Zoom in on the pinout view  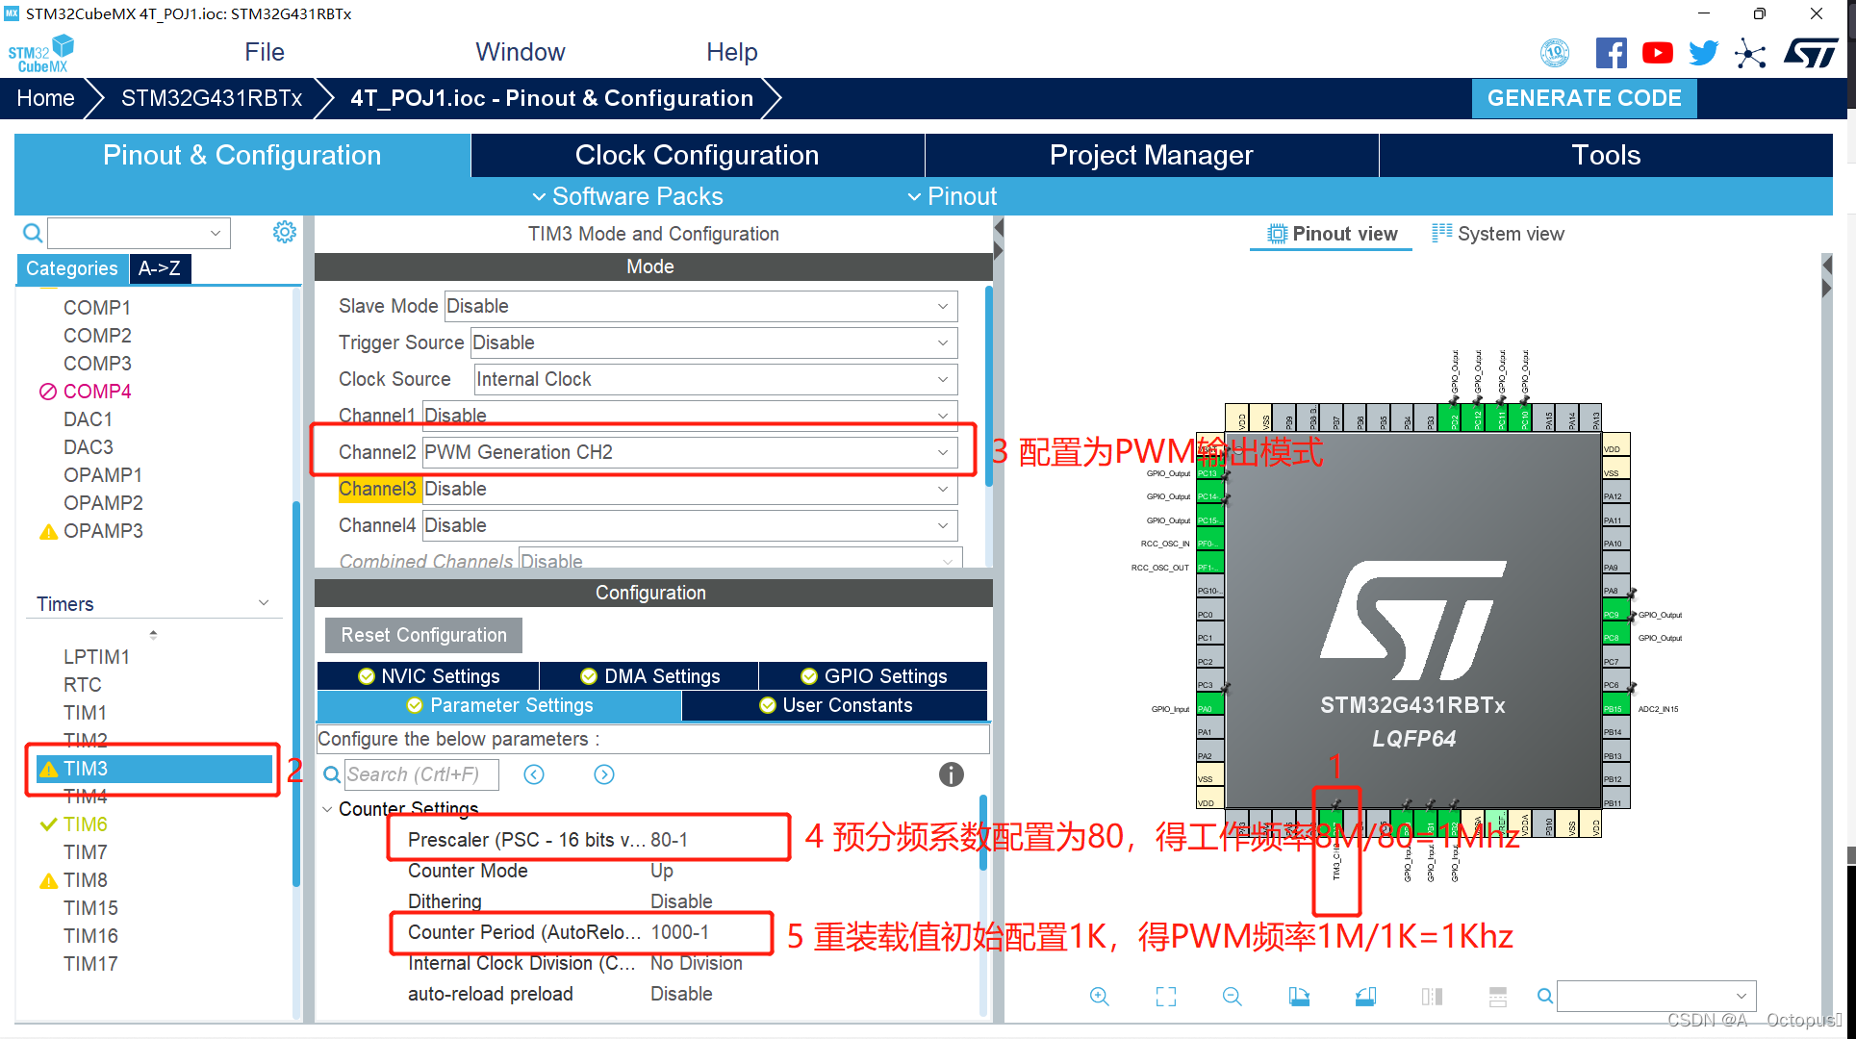(x=1099, y=997)
